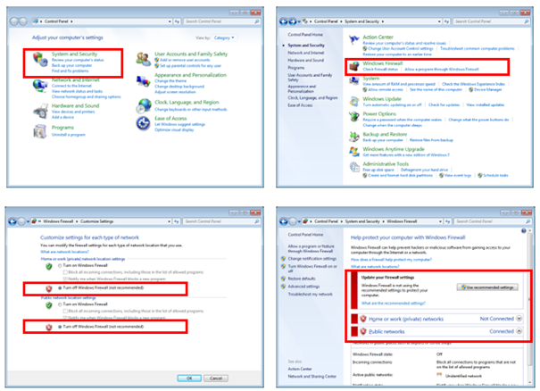Click the Hardware and Sound printer icon

[x=40, y=111]
